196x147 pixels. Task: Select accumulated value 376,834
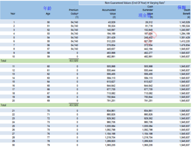tap(111, 45)
